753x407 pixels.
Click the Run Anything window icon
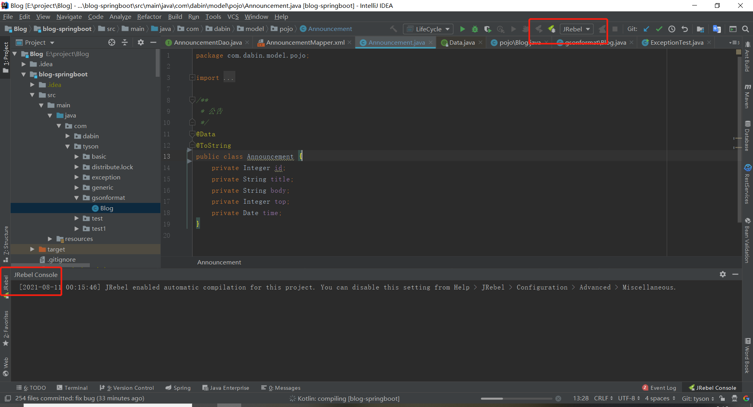tap(733, 29)
